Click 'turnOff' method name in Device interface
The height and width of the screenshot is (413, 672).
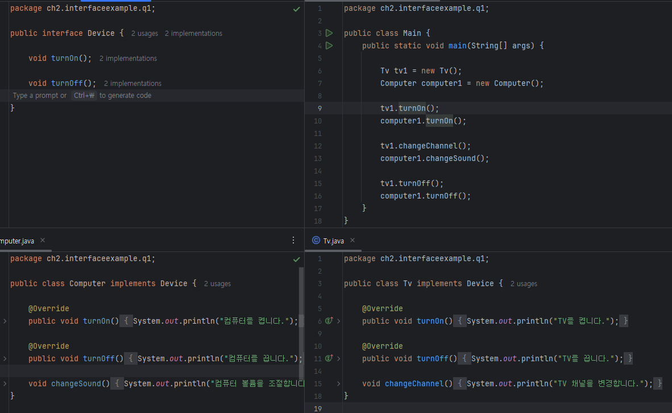tap(67, 83)
